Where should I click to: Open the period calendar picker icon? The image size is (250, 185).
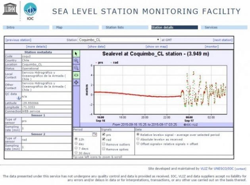pyautogui.click(x=94, y=134)
